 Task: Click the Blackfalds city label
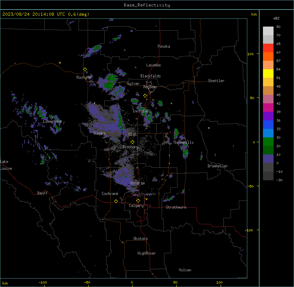[150, 76]
